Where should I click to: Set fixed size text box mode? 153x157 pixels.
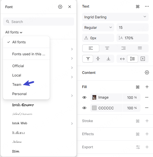(x=143, y=59)
